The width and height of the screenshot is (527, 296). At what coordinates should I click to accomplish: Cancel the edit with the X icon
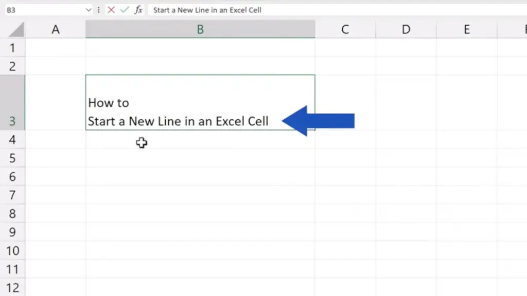111,10
